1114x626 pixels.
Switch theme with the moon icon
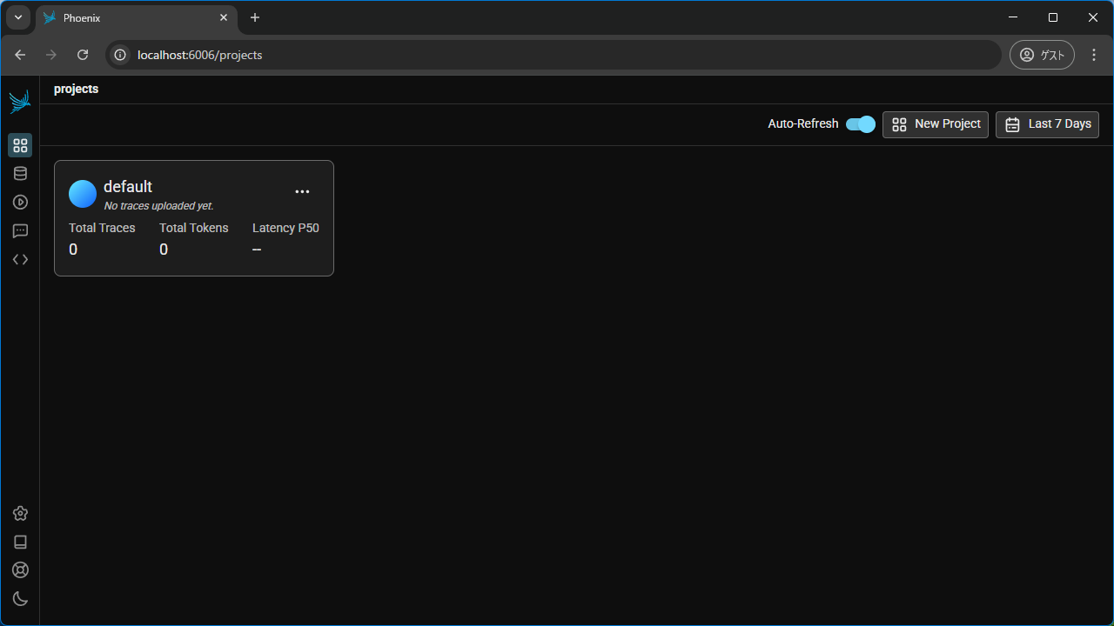pos(20,598)
